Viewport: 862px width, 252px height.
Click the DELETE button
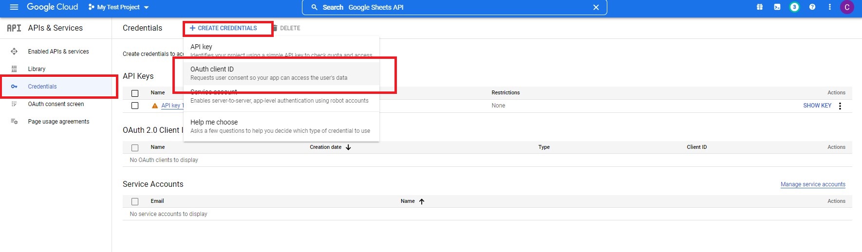[x=286, y=28]
